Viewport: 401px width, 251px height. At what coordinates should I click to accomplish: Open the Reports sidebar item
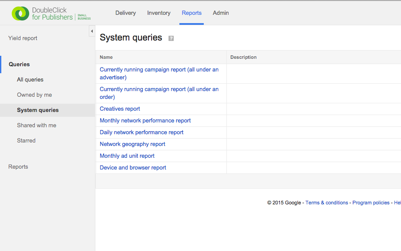point(18,167)
